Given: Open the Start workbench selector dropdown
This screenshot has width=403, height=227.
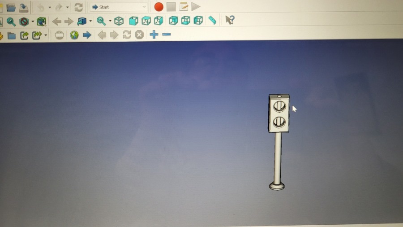Looking at the screenshot, I should coord(119,7).
